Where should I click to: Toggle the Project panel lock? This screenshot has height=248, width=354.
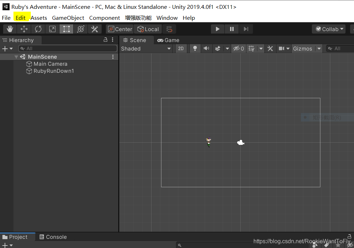pos(349,236)
